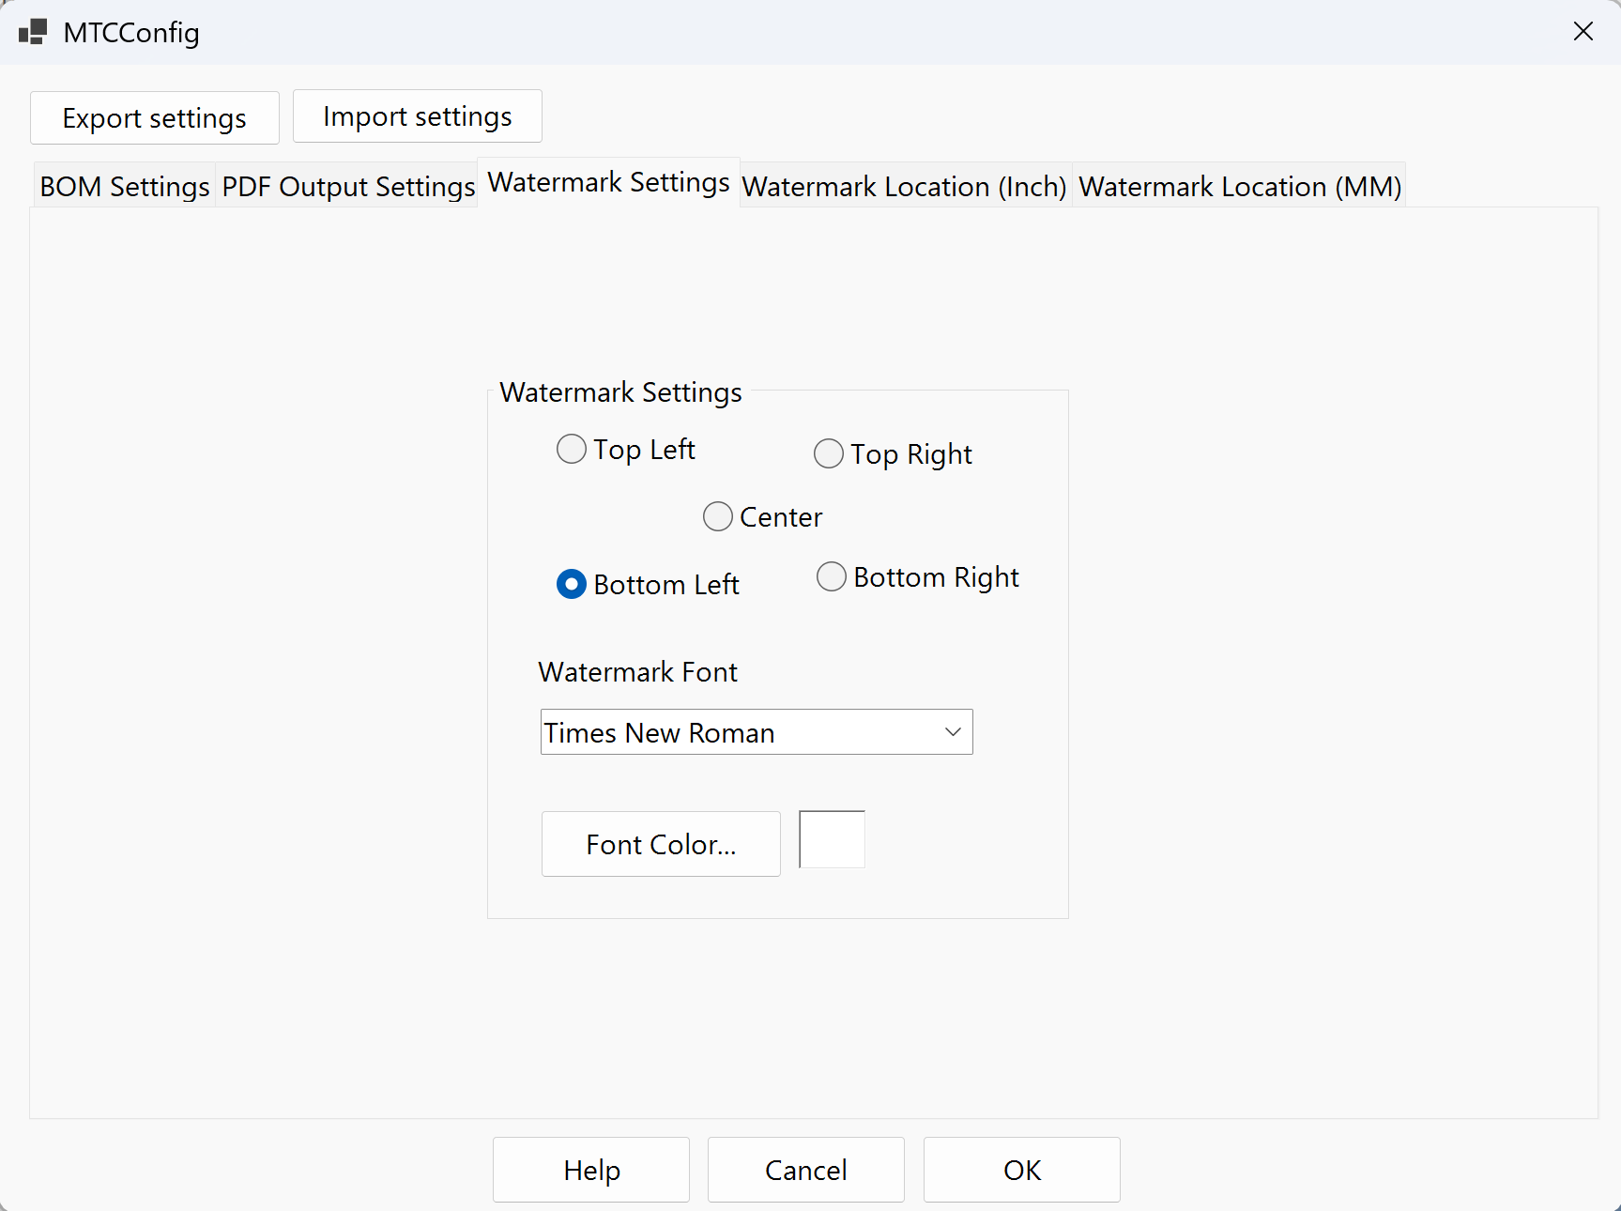Image resolution: width=1621 pixels, height=1211 pixels.
Task: Click the Export settings button
Action: [x=155, y=118]
